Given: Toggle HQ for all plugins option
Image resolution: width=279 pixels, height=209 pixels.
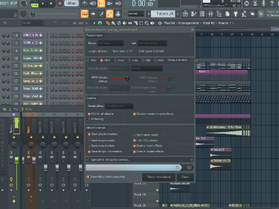Looking at the screenshot, I should click(89, 114).
